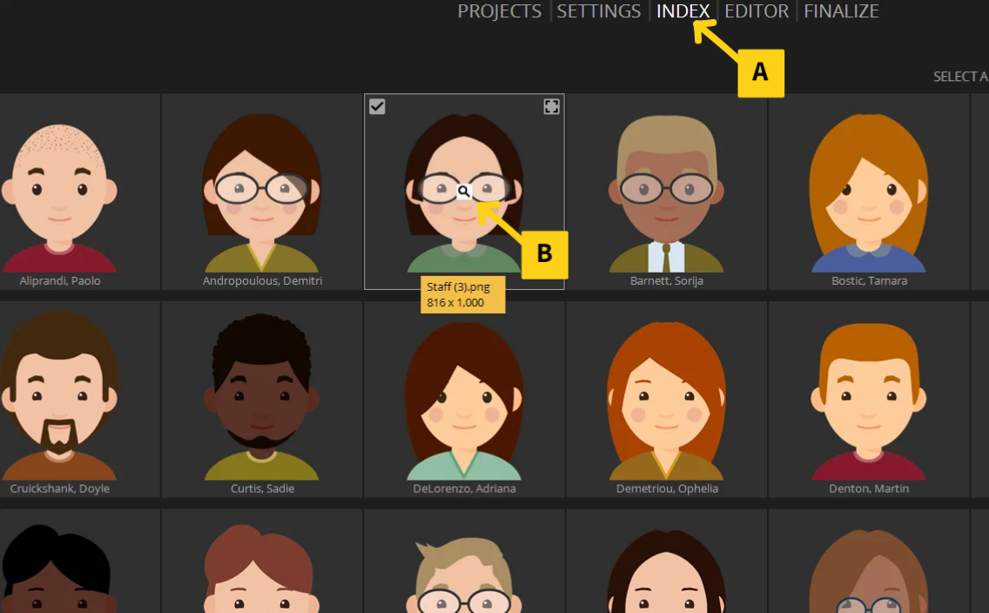
Task: Click the name label Cruickshank, Doyle
Action: pos(60,488)
